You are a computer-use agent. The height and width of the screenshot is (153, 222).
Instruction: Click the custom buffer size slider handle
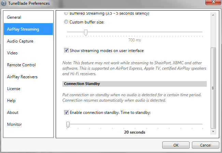86,33
